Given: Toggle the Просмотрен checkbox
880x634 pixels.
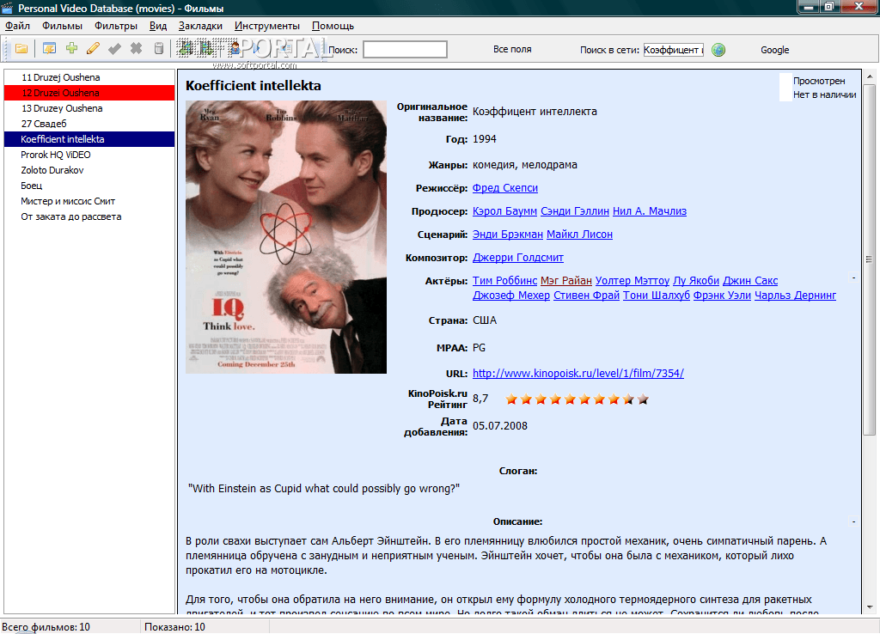Looking at the screenshot, I should point(785,81).
